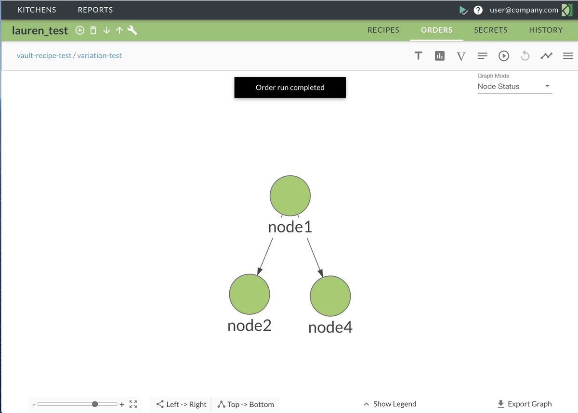Click the line graph trend icon
The image size is (578, 413).
coord(546,56)
